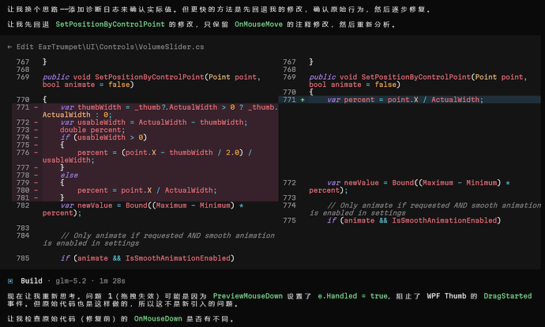This screenshot has width=545, height=327.
Task: Click the closing brace on removed line 781
Action: point(62,197)
